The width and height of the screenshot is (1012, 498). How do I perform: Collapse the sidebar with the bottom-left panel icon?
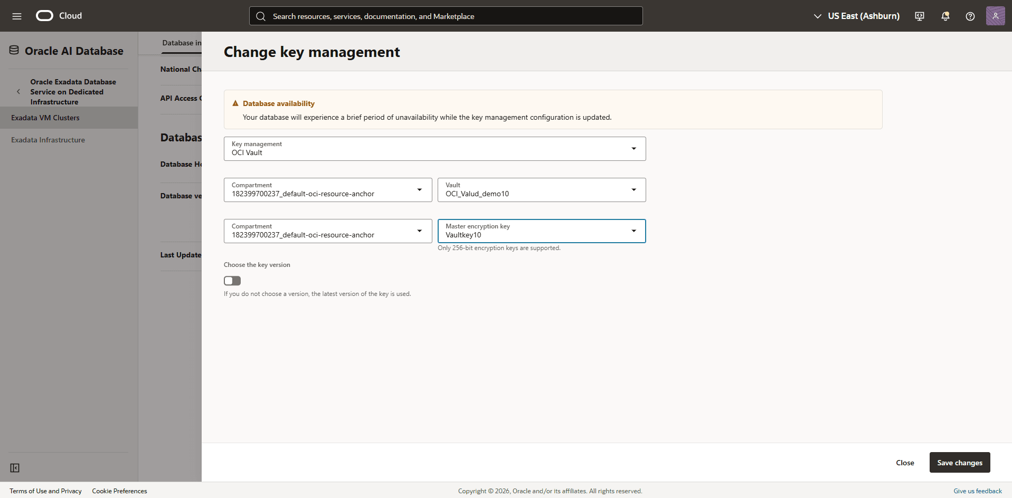point(15,468)
